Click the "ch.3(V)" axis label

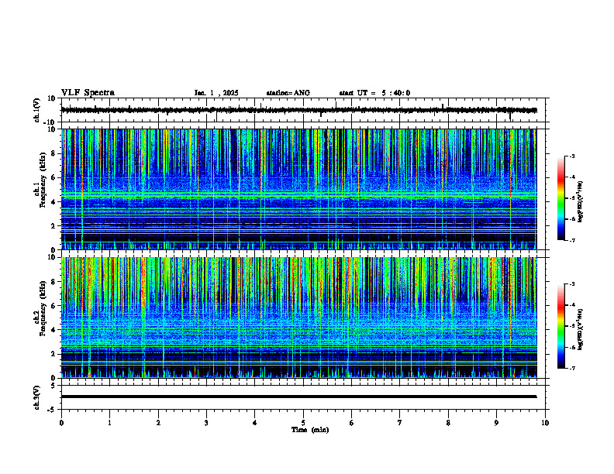click(x=37, y=397)
